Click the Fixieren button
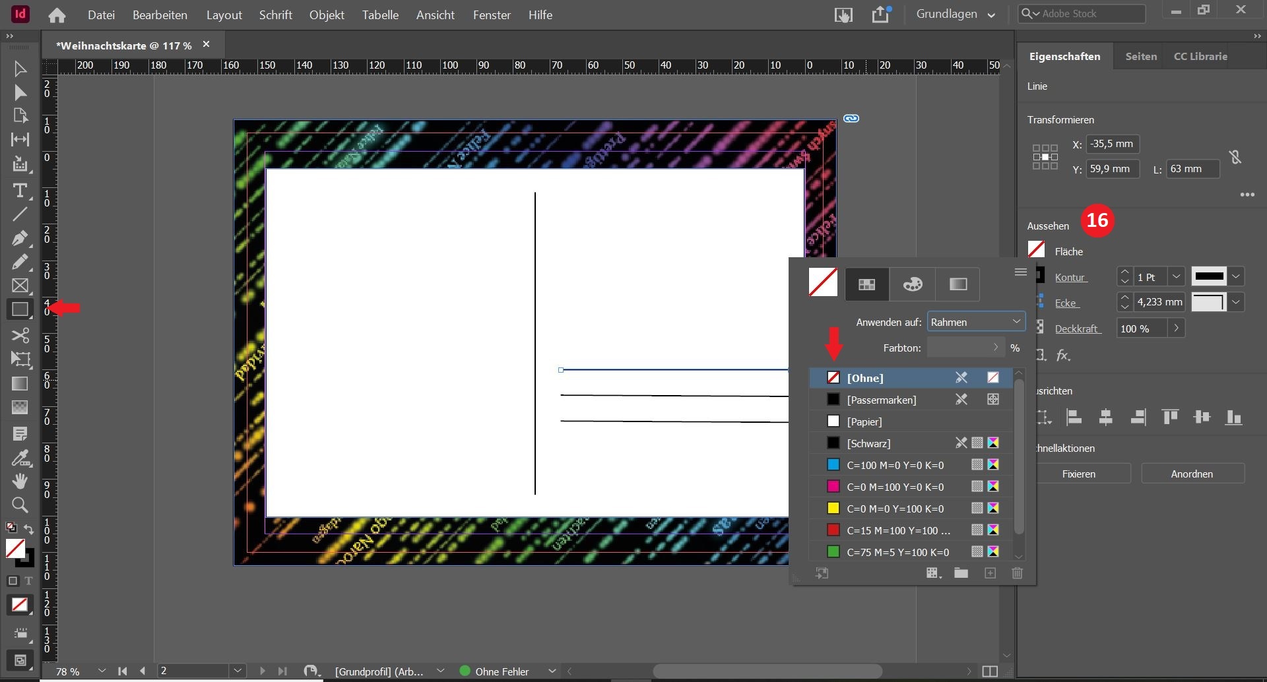The width and height of the screenshot is (1267, 682). (1078, 474)
